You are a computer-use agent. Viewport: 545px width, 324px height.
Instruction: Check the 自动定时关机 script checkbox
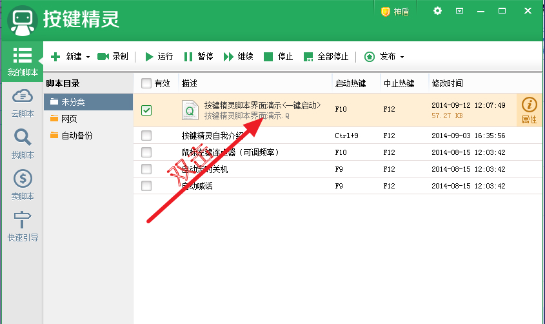tap(146, 169)
